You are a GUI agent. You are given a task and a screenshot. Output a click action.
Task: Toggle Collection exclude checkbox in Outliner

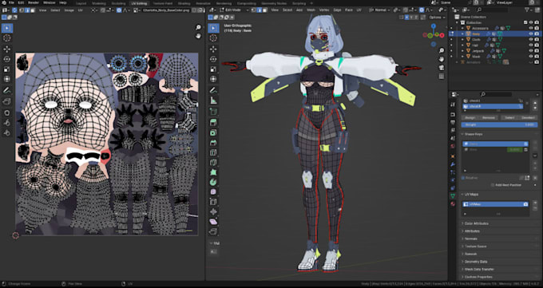click(525, 22)
